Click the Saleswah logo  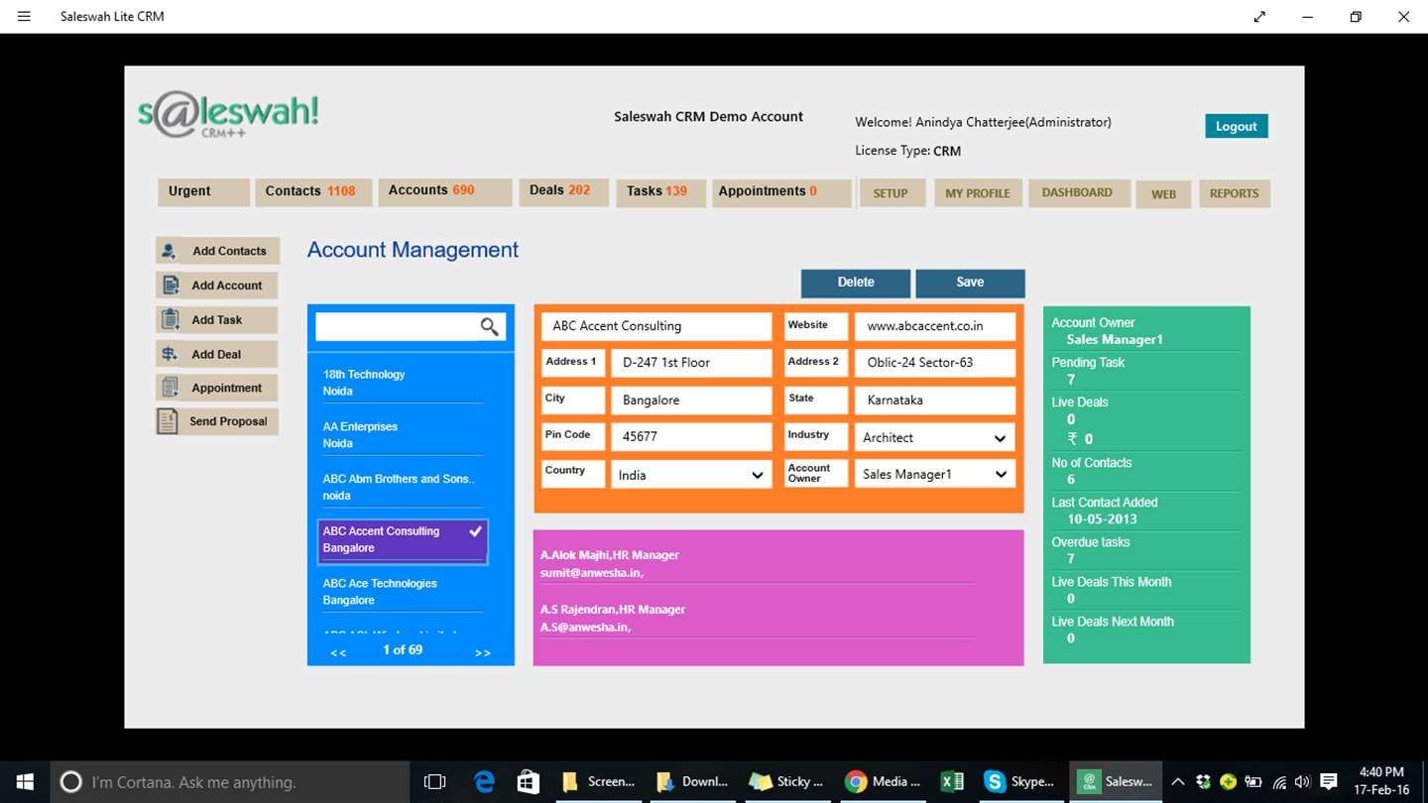228,115
